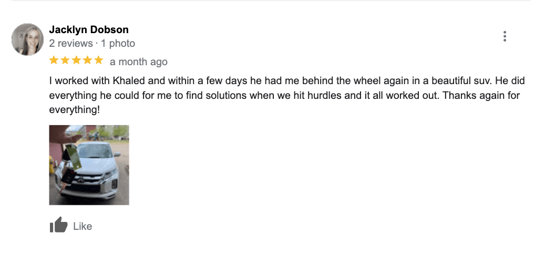The image size is (545, 254).
Task: Select the third rating star
Action: [76, 60]
